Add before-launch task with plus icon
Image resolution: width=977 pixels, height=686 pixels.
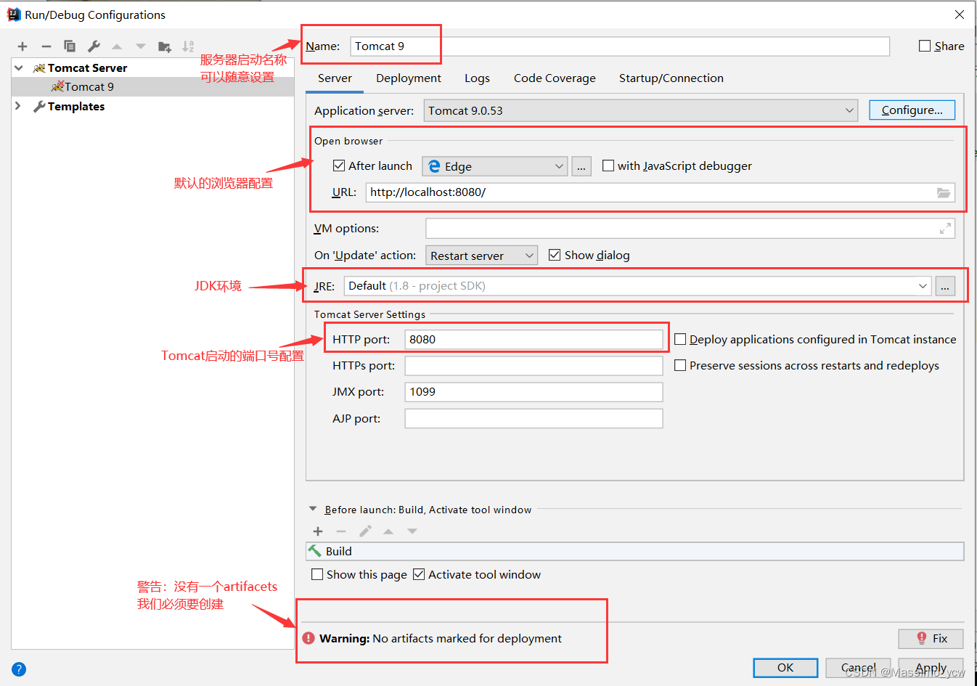click(x=318, y=531)
